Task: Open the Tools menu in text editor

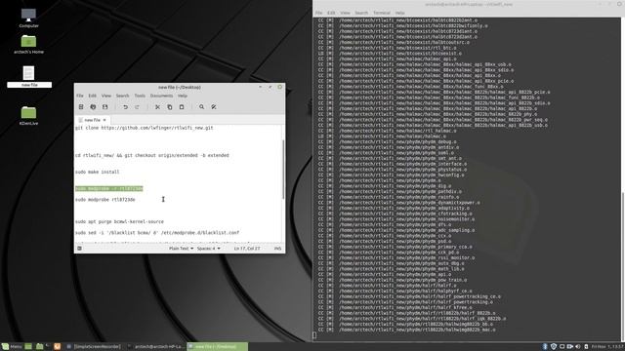Action: 140,96
